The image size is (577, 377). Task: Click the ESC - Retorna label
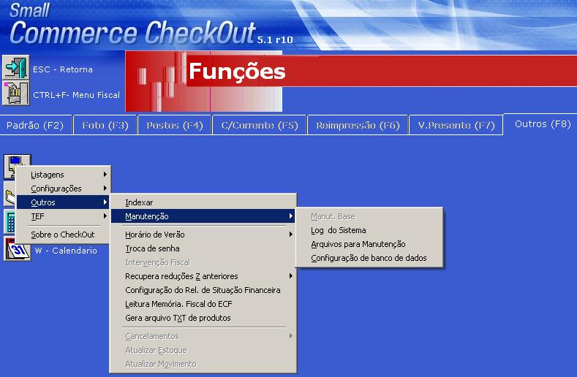click(63, 69)
